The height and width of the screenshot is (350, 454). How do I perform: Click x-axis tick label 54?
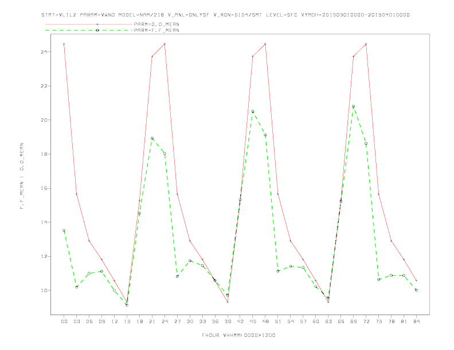click(x=291, y=321)
